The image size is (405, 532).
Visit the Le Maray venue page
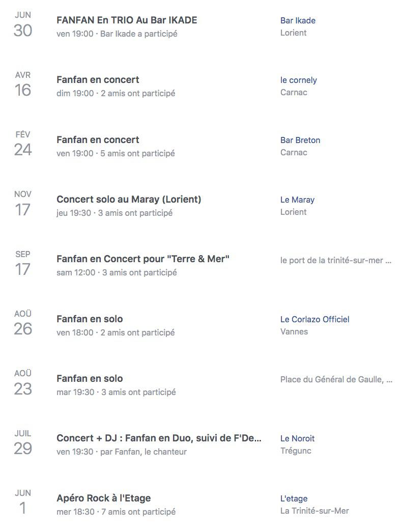click(x=297, y=200)
